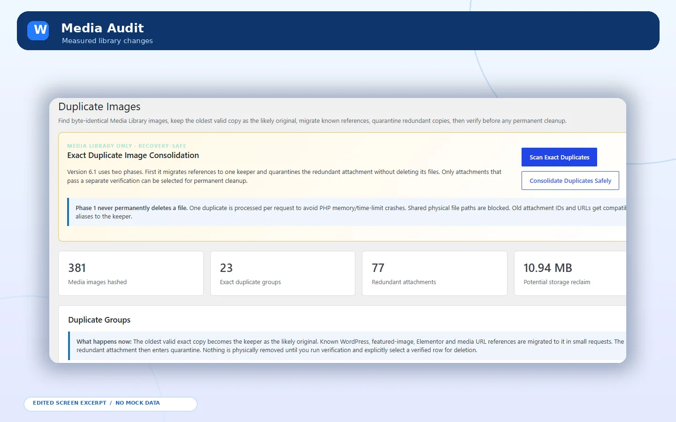676x422 pixels.
Task: Click the Version 6.1 description paragraph
Action: [284, 176]
